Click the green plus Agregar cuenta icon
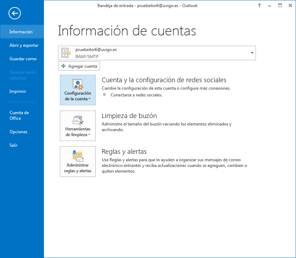Viewport: 296px width, 258px height. click(63, 66)
